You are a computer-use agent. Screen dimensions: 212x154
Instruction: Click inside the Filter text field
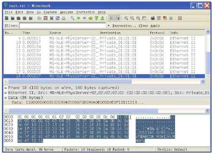62,26
